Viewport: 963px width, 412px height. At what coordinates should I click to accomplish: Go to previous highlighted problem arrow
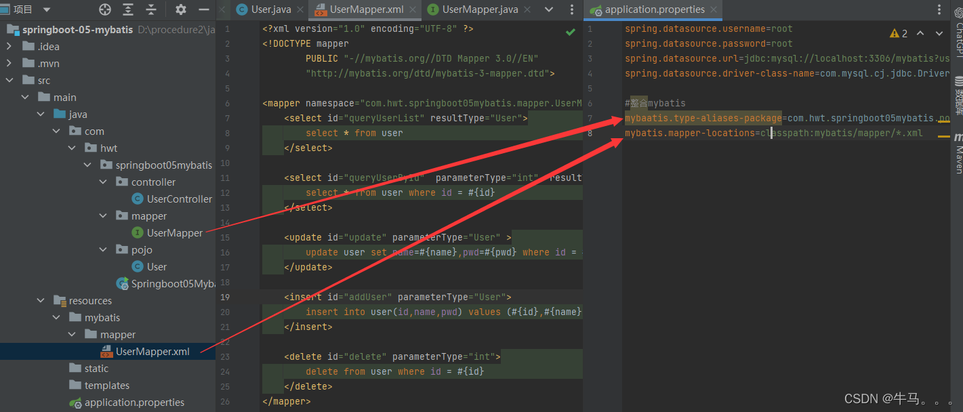pos(920,33)
